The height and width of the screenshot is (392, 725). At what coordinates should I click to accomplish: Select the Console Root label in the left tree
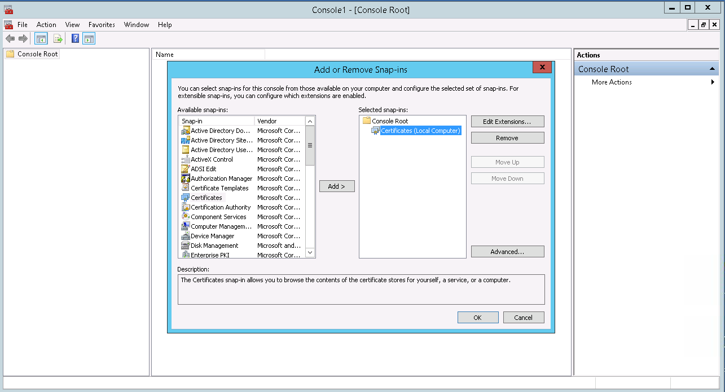(x=38, y=54)
